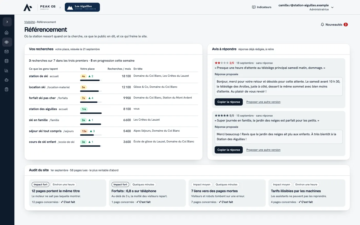
Task: Open the clipboard icon in the sidebar
Action: click(x=7, y=89)
